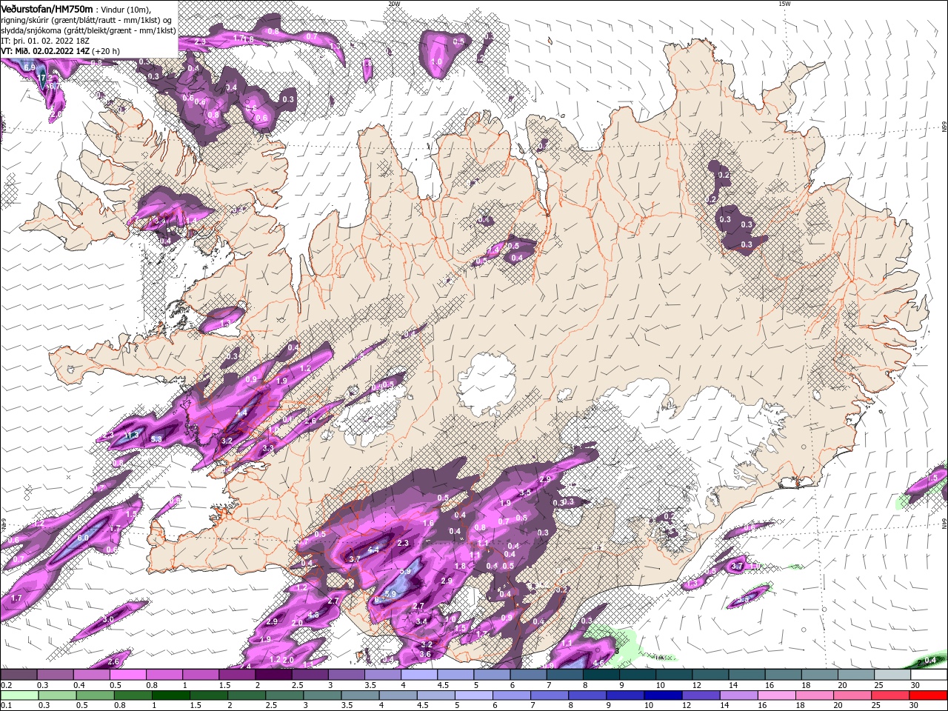Click the 17.2 precipitation value near top-left

44,77
